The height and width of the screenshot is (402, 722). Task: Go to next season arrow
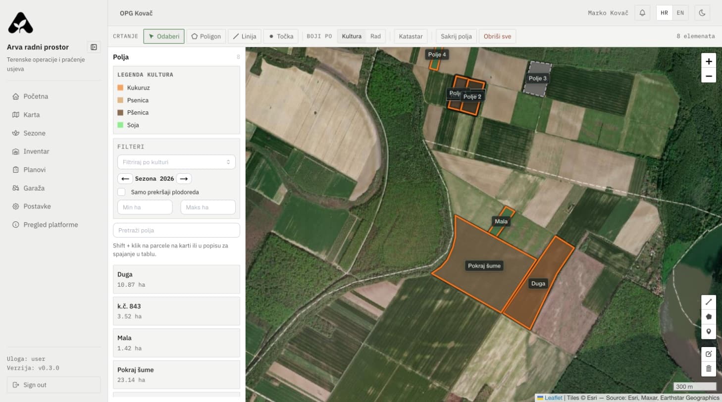click(x=184, y=179)
